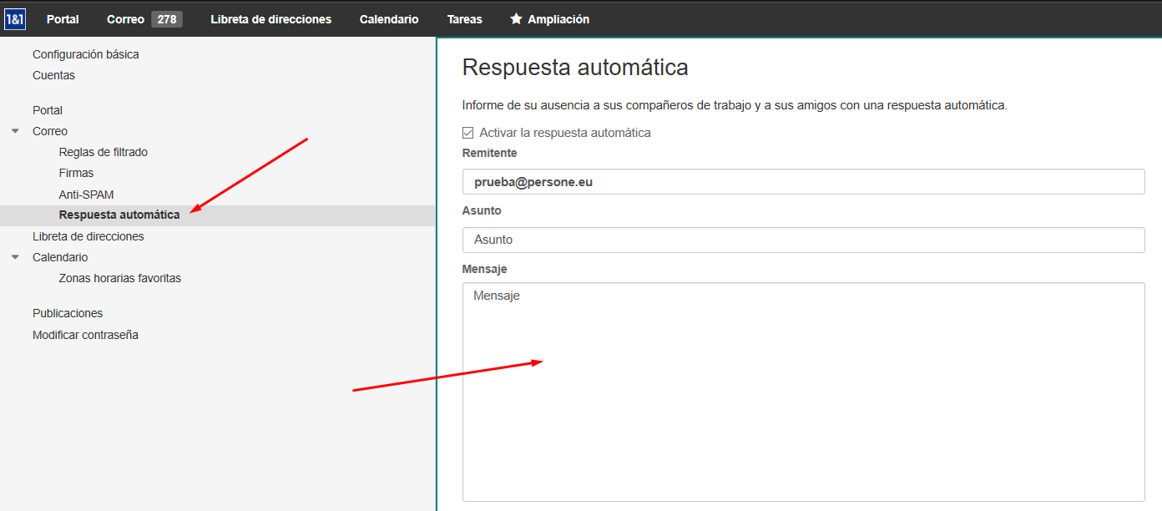Open Configuración básica settings

[x=85, y=54]
